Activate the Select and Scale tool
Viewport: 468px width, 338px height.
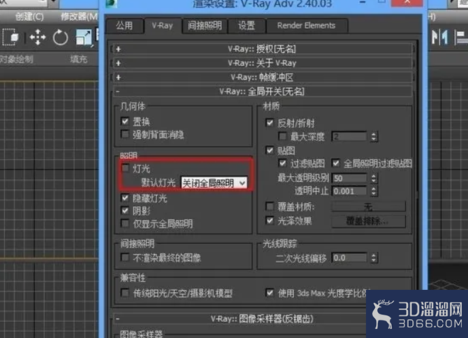point(84,37)
